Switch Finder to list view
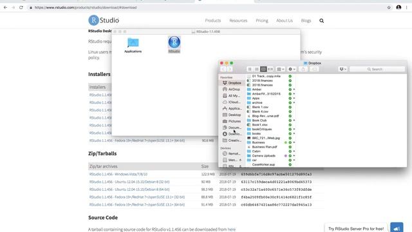Screen dimensions: 412x232 coord(256,69)
